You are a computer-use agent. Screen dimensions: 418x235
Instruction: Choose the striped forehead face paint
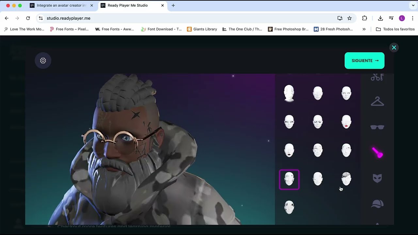click(346, 179)
